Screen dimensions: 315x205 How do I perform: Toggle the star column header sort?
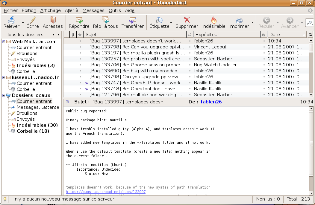[x=80, y=35]
